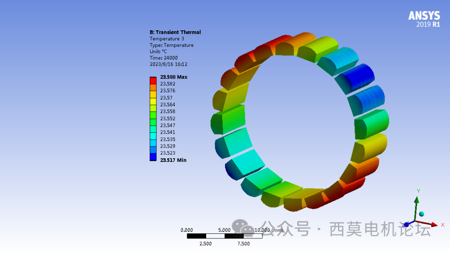Click the 23.588 Max legend label
The width and height of the screenshot is (450, 253).
click(174, 77)
